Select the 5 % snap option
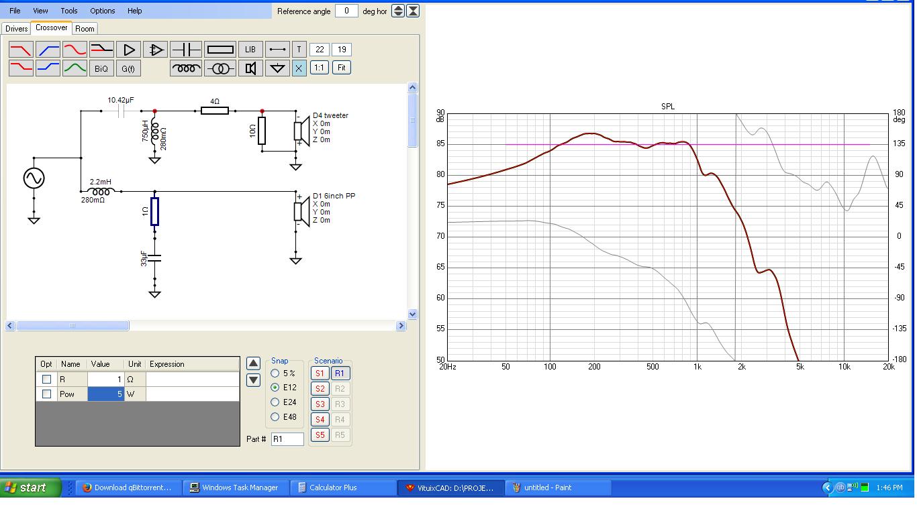 point(275,373)
